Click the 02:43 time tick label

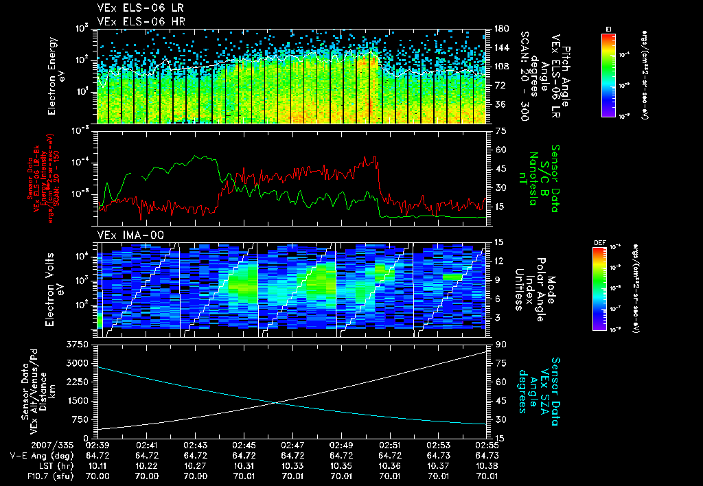click(x=195, y=445)
